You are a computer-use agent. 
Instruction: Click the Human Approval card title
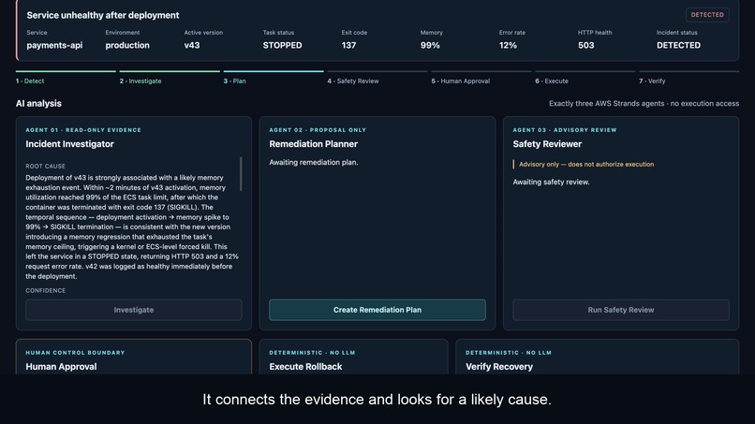[x=61, y=367]
